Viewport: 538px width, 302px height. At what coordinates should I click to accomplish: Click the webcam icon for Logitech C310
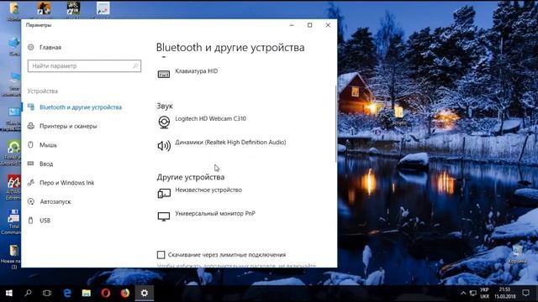[164, 122]
